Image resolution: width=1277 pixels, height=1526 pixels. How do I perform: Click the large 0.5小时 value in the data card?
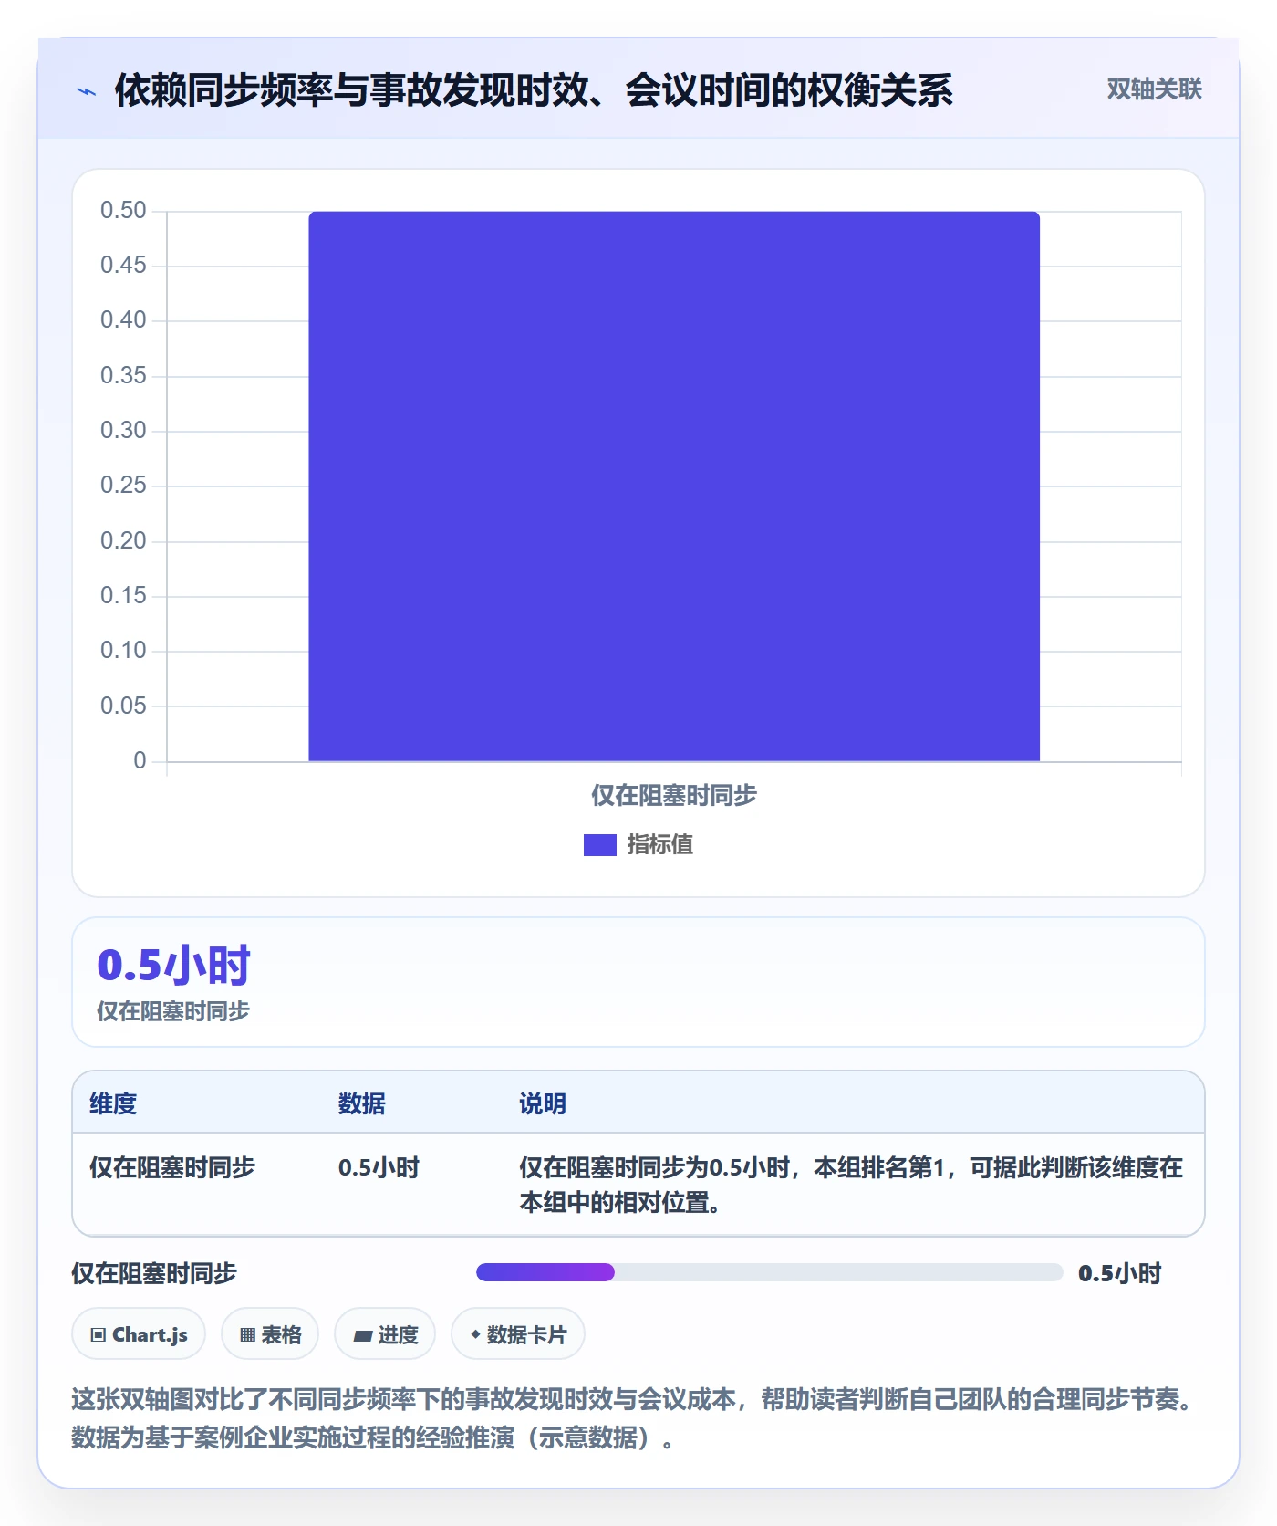coord(173,966)
